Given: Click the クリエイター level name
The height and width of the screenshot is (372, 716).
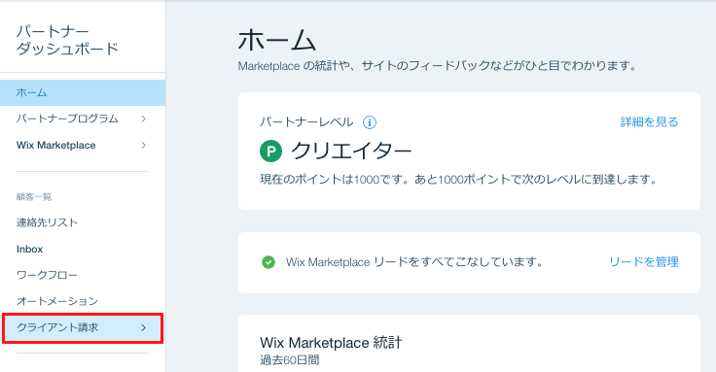Looking at the screenshot, I should pyautogui.click(x=351, y=151).
